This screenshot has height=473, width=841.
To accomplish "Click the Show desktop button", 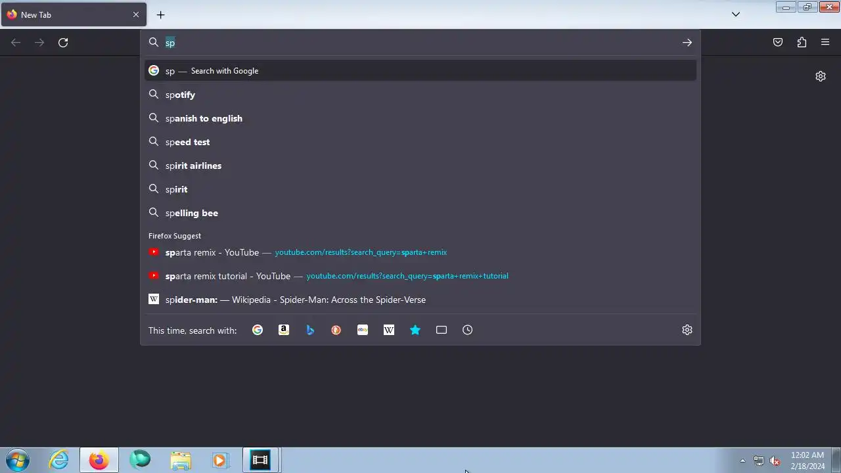I will 836,460.
